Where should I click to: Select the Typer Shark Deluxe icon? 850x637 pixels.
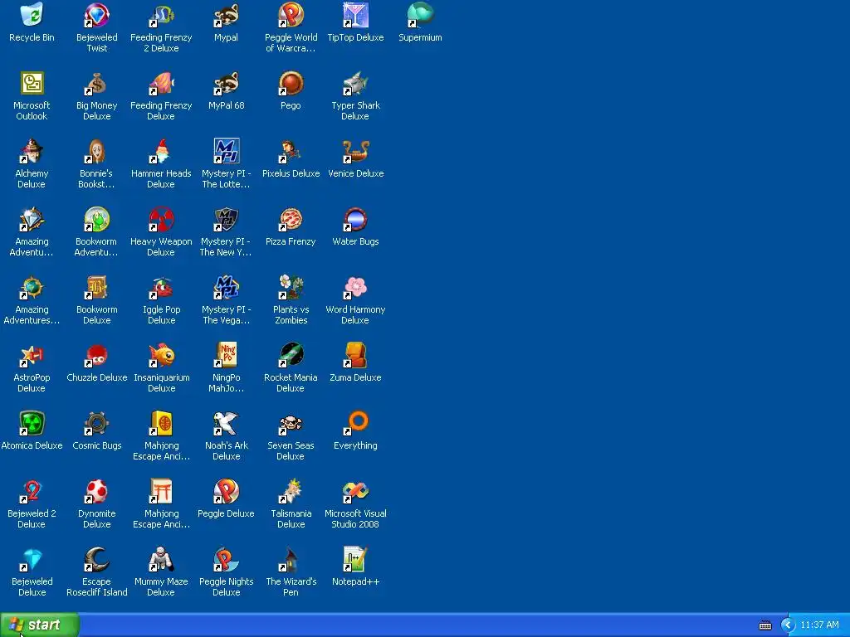(x=355, y=84)
